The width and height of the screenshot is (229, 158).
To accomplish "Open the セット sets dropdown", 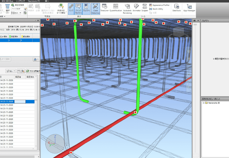I will 16,13.
